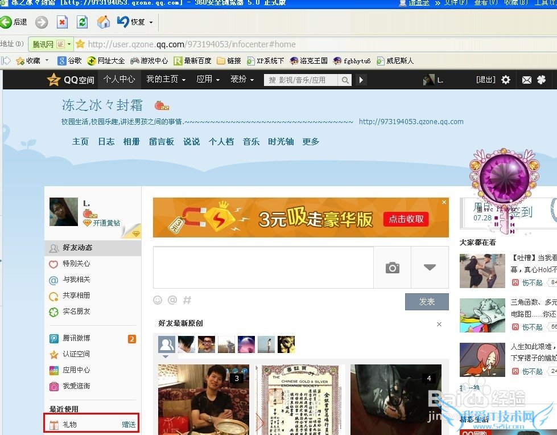The width and height of the screenshot is (557, 435).
Task: Expand the 装扮 menu
Action: pyautogui.click(x=242, y=79)
